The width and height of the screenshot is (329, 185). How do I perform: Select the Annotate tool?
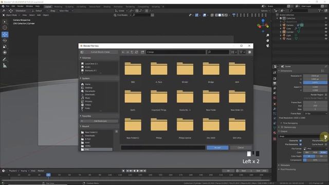(x=5, y=60)
